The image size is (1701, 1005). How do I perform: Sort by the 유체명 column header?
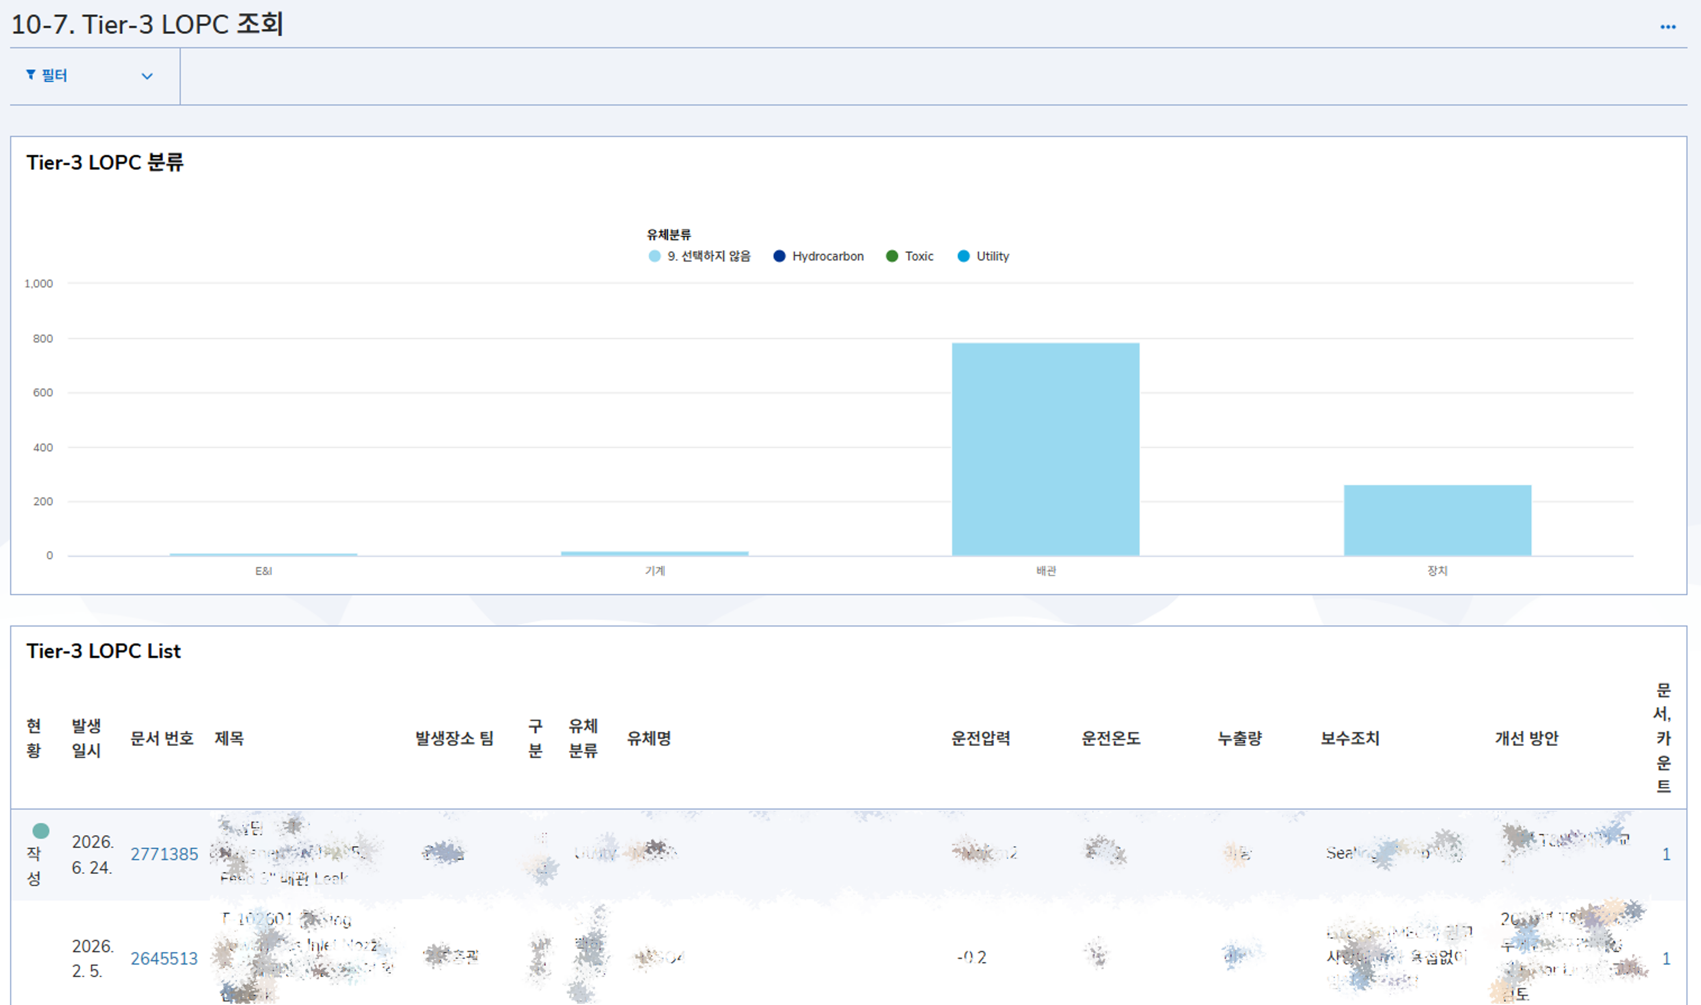[648, 738]
